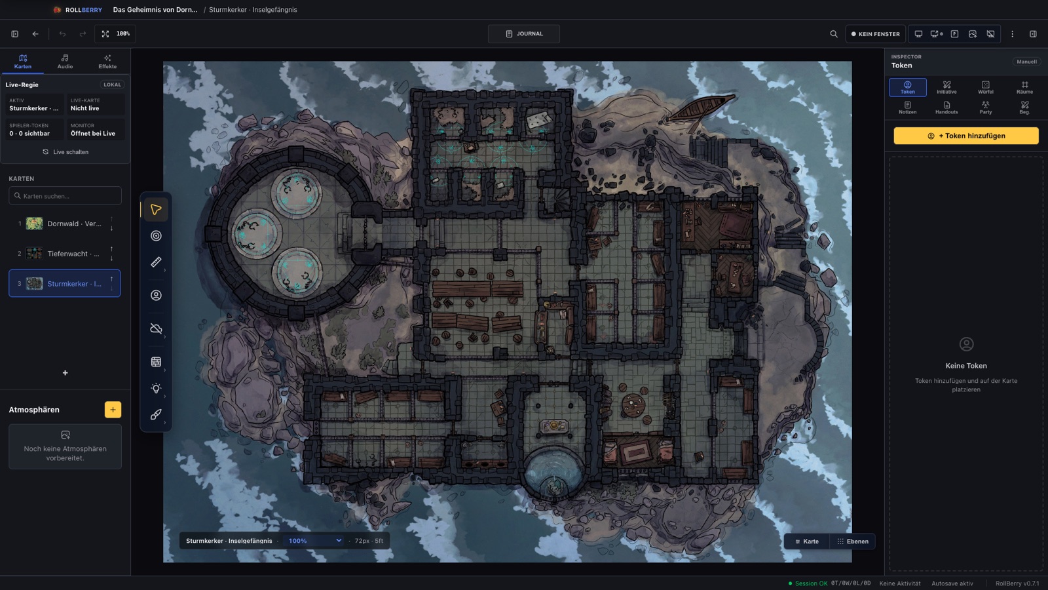Open the Journal

[524, 34]
